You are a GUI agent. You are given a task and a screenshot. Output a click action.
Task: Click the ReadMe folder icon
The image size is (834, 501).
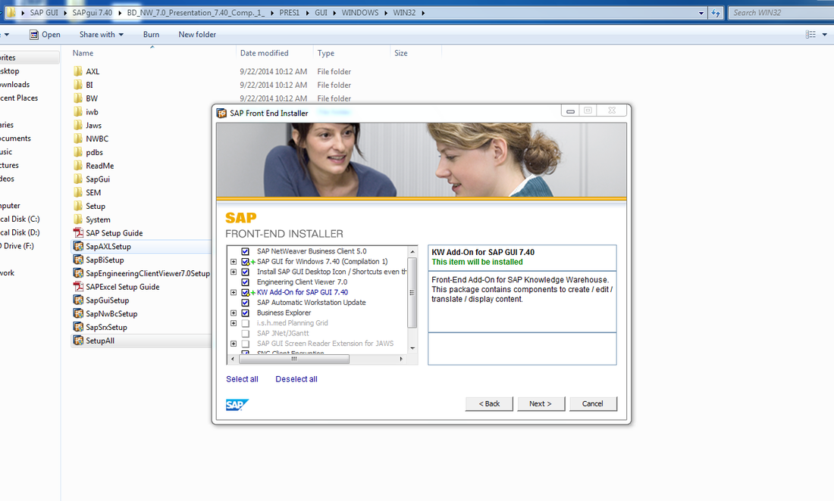coord(78,166)
